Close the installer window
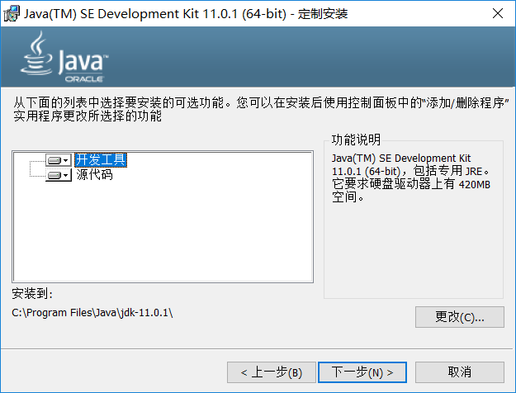516x393 pixels. (498, 13)
